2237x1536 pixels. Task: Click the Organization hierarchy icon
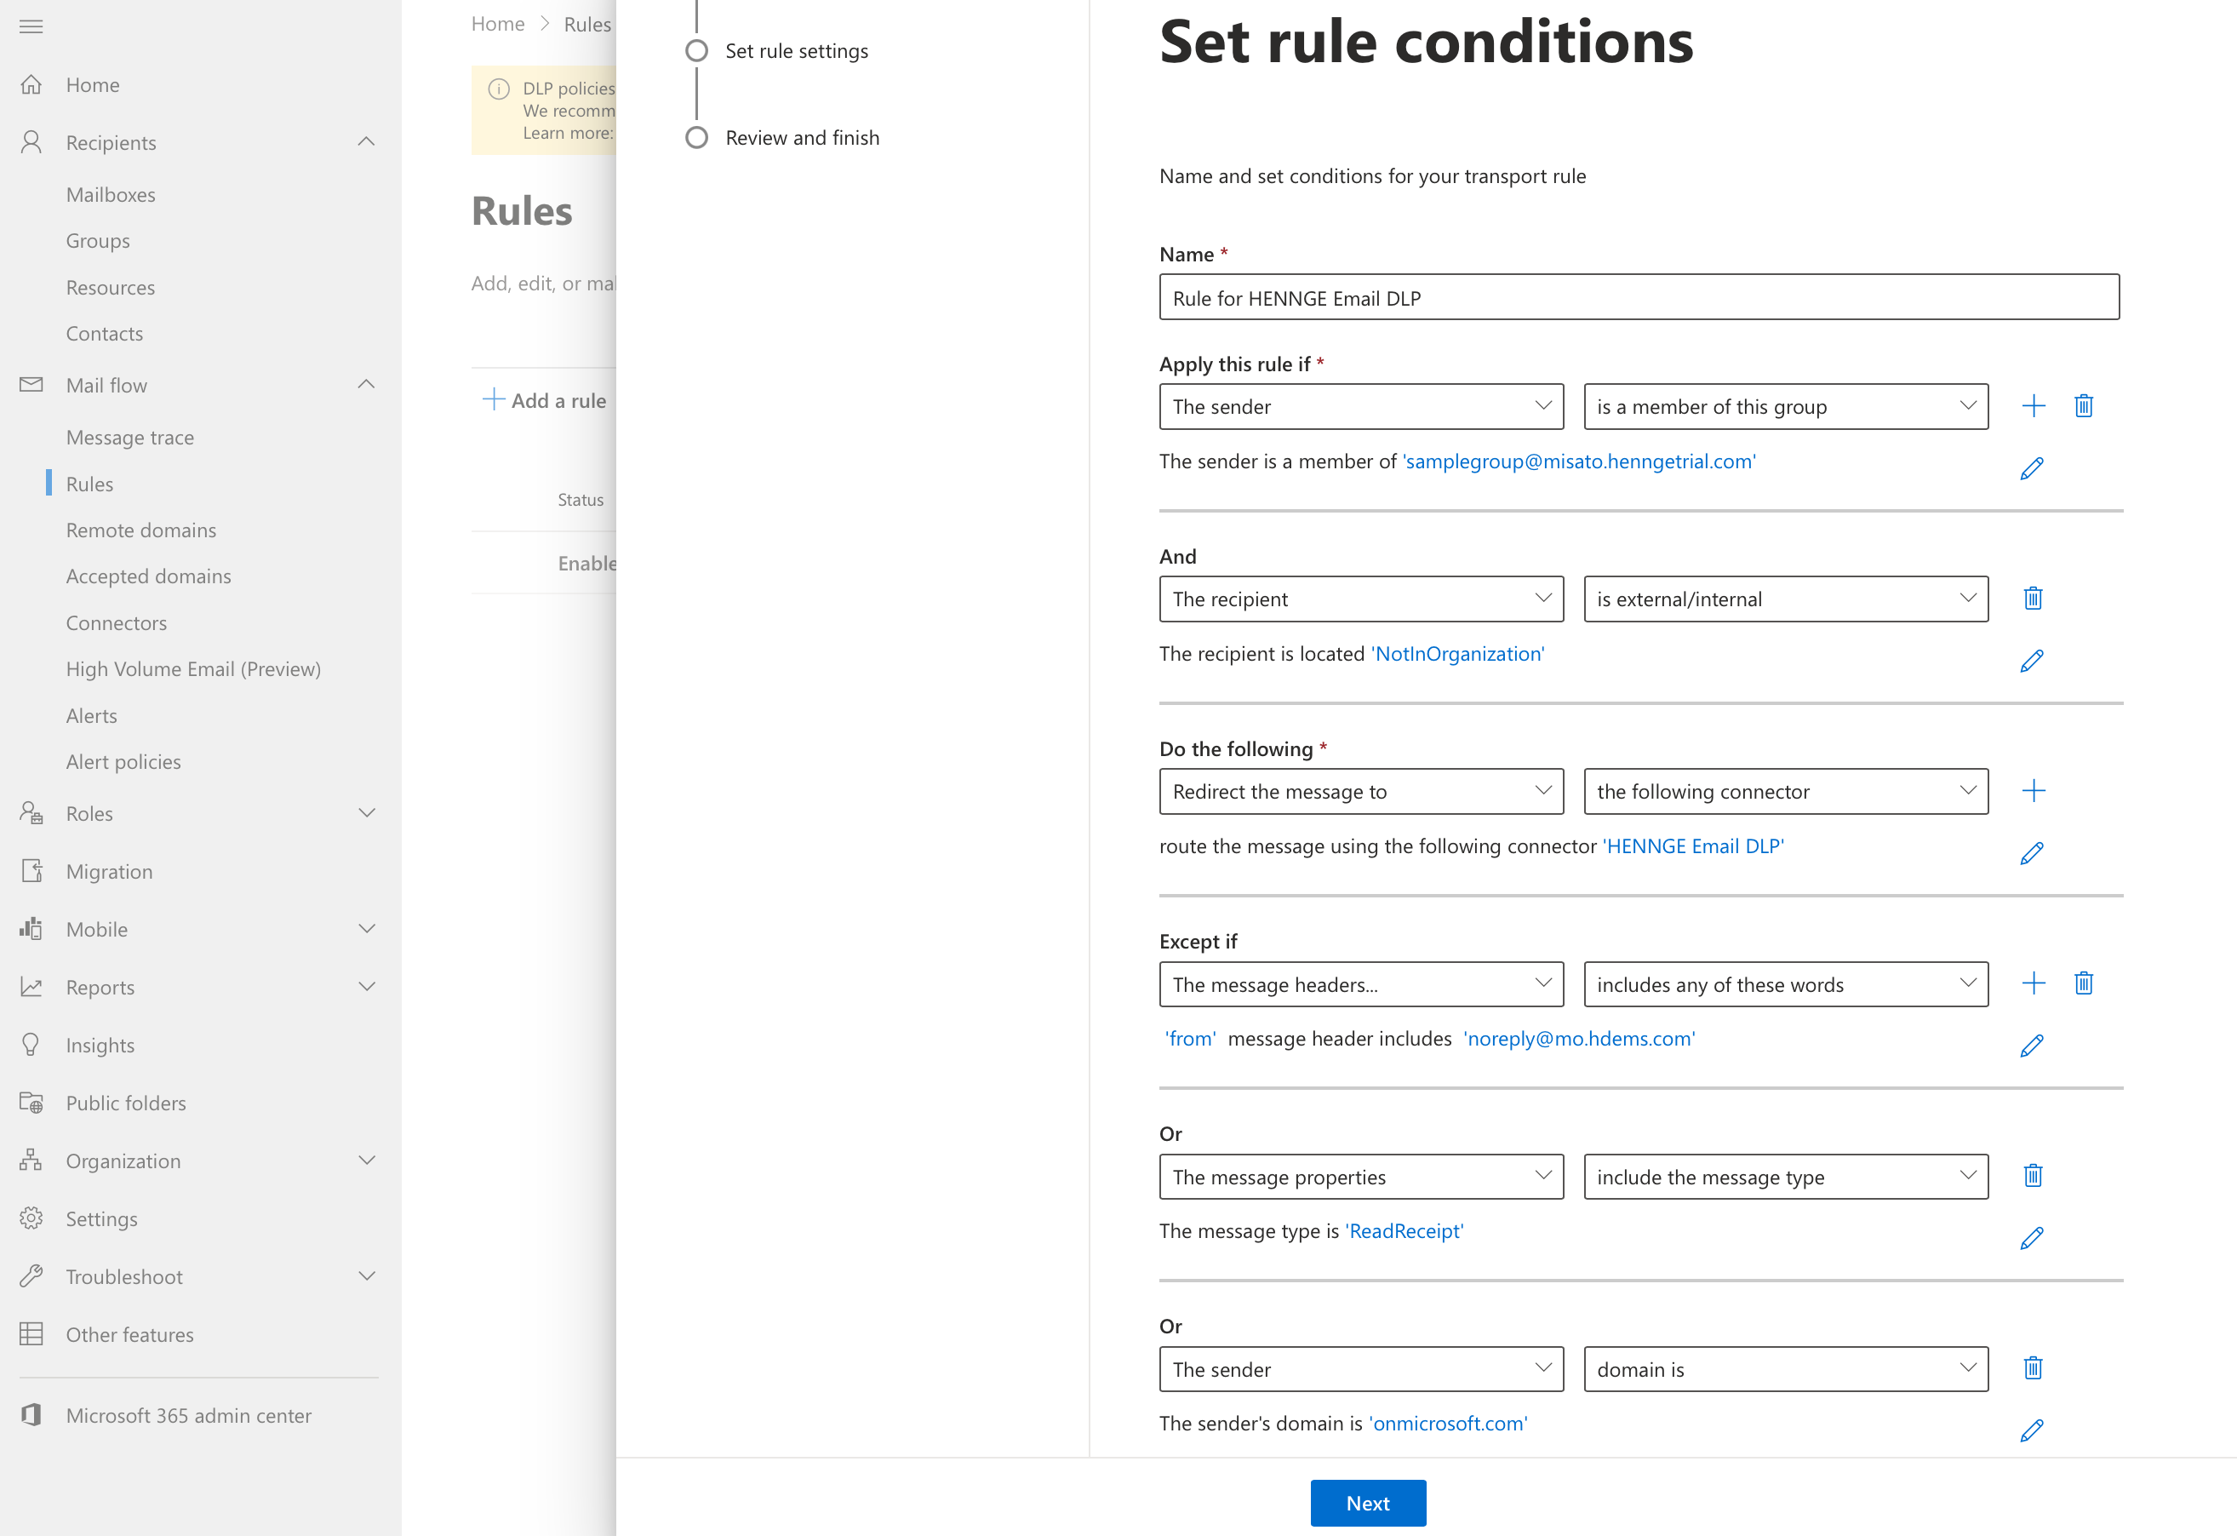(x=31, y=1161)
